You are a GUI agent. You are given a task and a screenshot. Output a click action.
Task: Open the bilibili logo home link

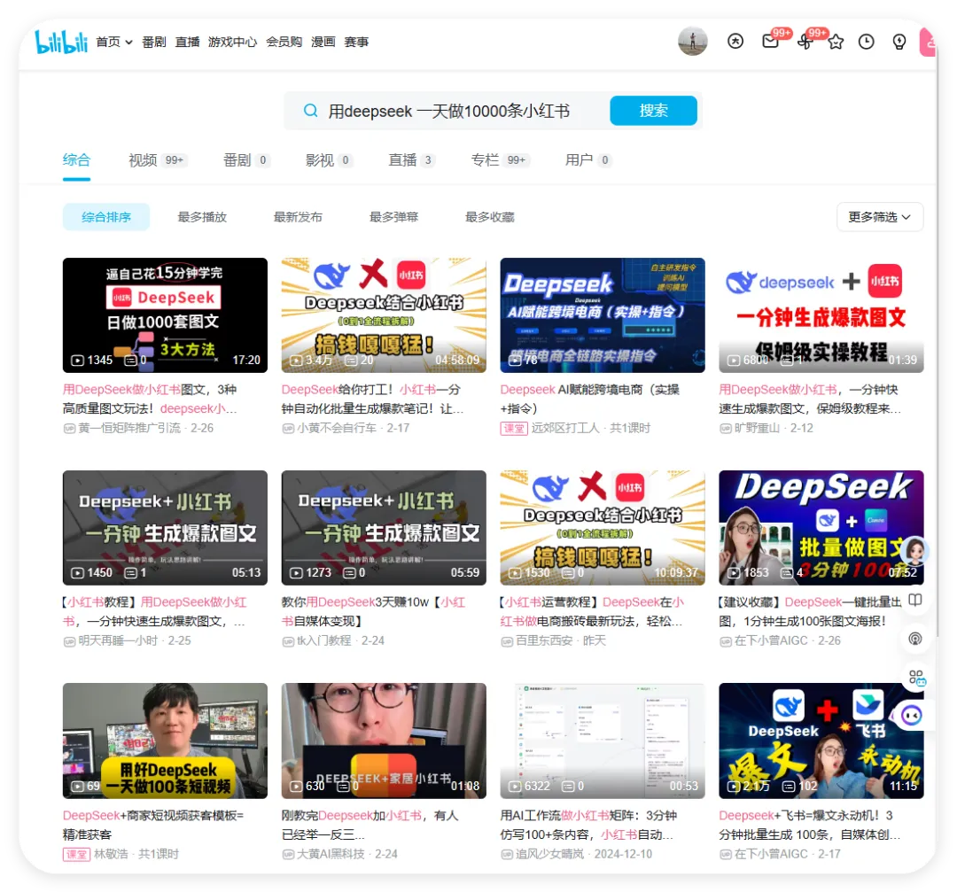[61, 41]
